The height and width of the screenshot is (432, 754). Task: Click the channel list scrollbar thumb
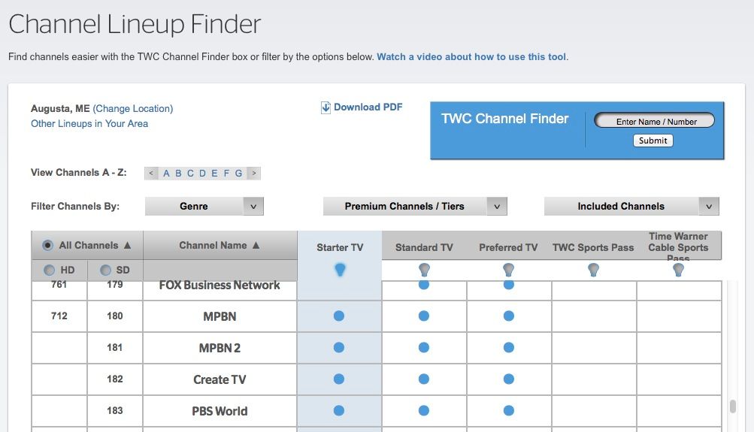point(732,406)
